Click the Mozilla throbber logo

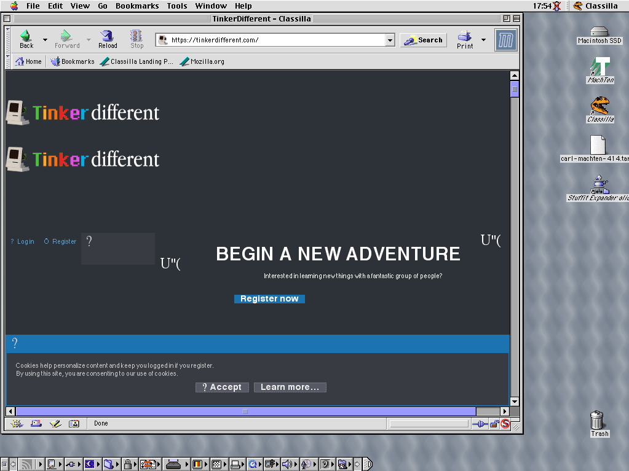[505, 40]
